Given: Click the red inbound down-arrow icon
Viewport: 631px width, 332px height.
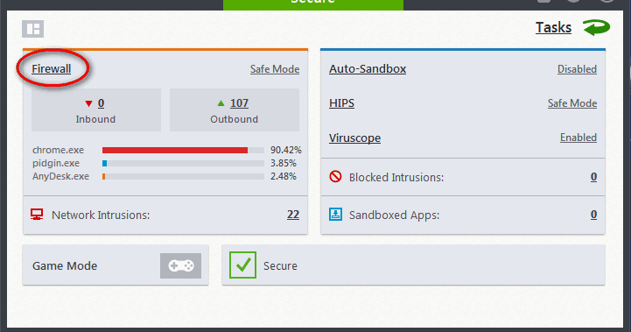Looking at the screenshot, I should pyautogui.click(x=89, y=103).
